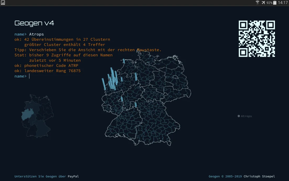The height and width of the screenshot is (181, 289).
Task: Click the small Germany overview map
Action: pyautogui.click(x=37, y=116)
